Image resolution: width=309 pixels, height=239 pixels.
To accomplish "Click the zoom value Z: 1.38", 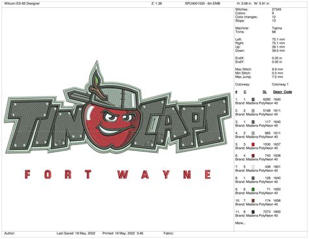I will pos(156,3).
